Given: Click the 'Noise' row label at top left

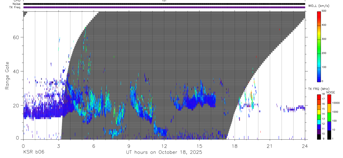Looking at the screenshot, I should click(17, 4).
